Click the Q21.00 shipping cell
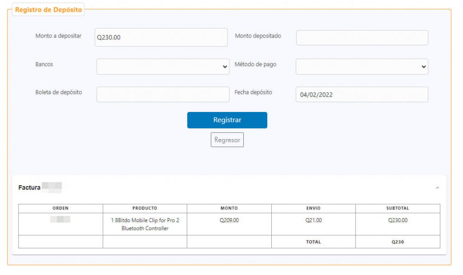 point(313,220)
